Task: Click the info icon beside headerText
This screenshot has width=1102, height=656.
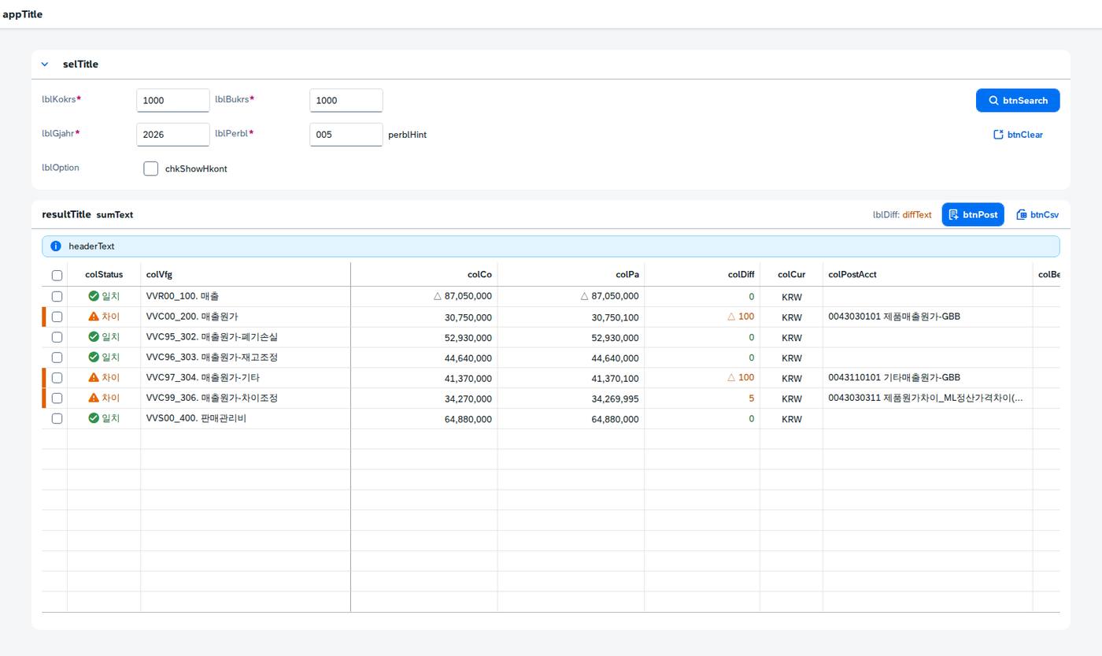Action: click(x=56, y=246)
